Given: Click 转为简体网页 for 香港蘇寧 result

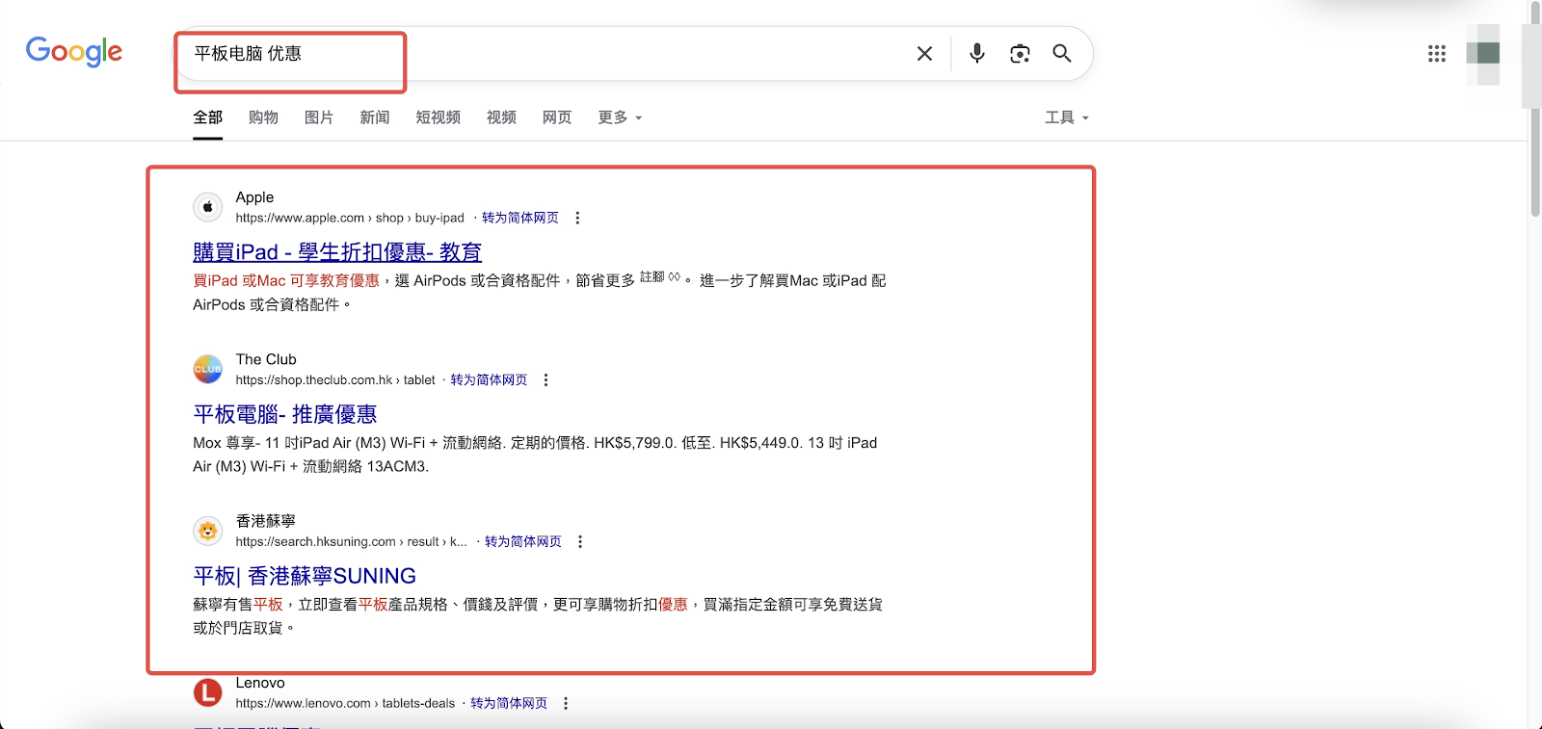Looking at the screenshot, I should (523, 542).
